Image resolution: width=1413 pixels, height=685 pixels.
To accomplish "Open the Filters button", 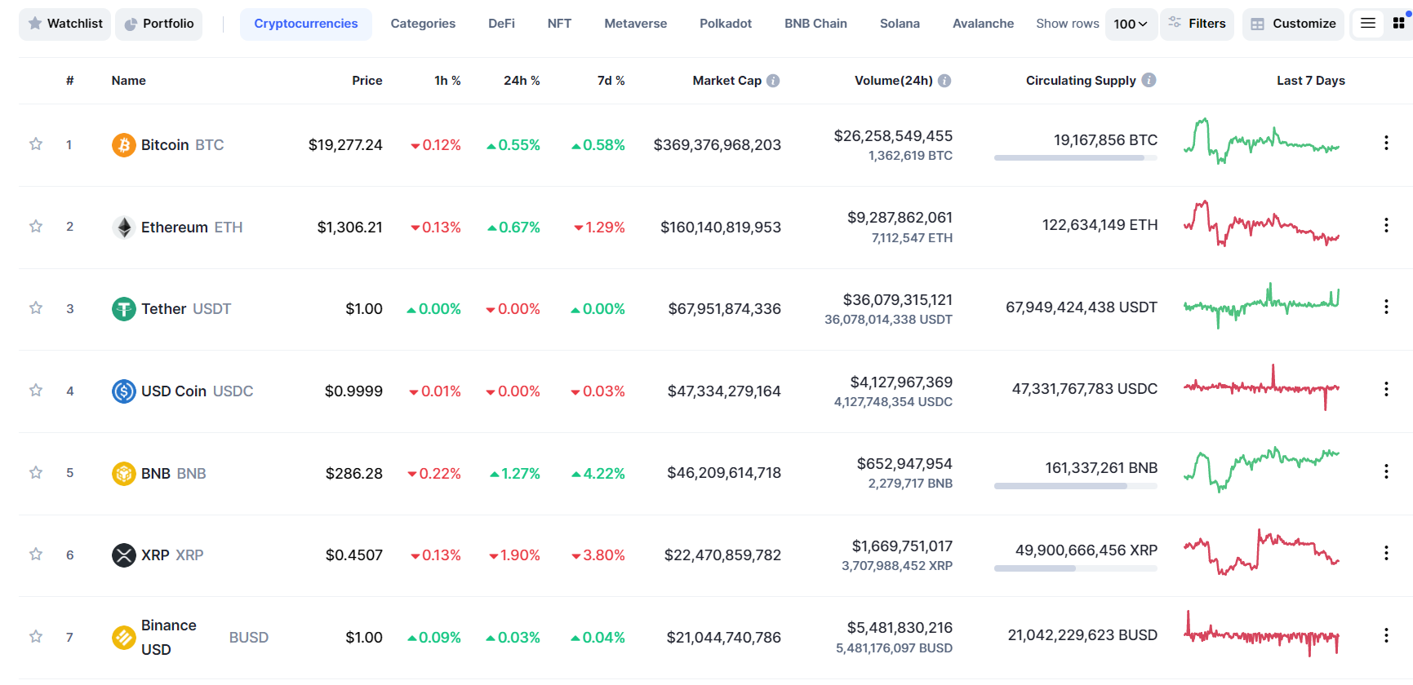I will pyautogui.click(x=1197, y=24).
